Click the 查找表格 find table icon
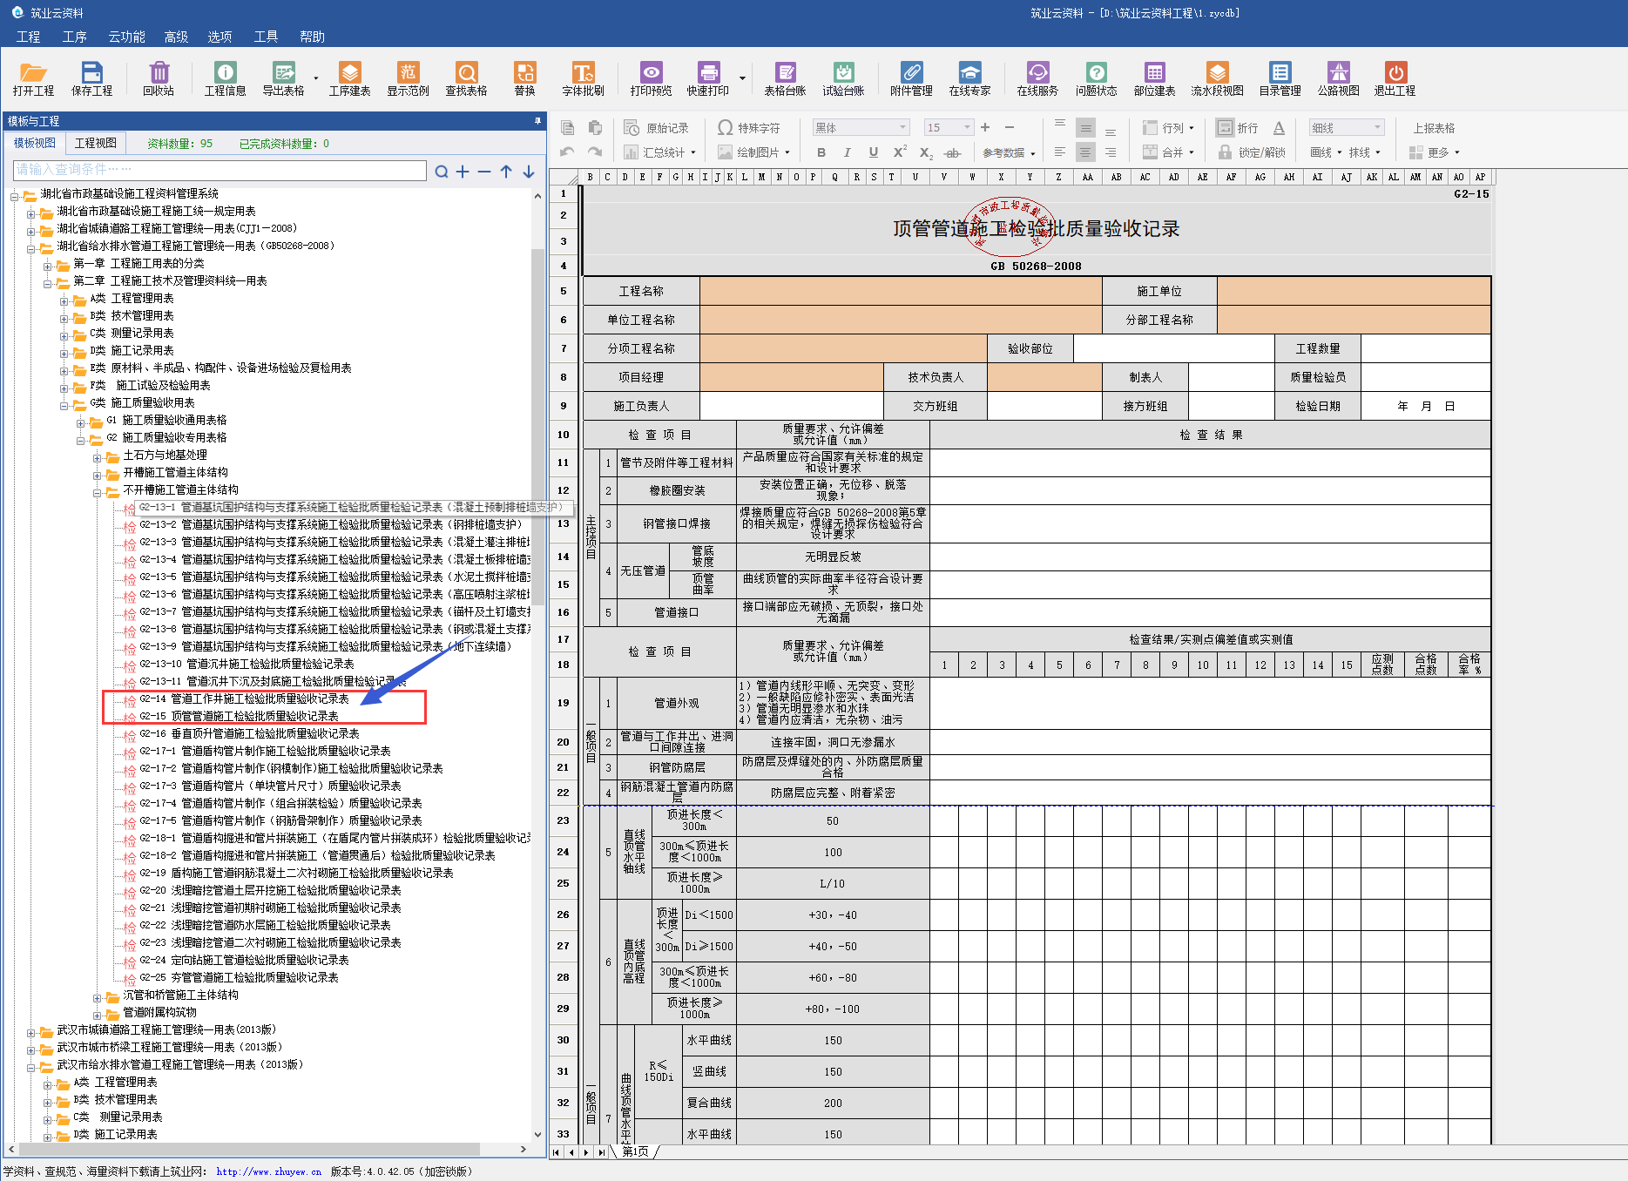Image resolution: width=1628 pixels, height=1181 pixels. pos(466,78)
